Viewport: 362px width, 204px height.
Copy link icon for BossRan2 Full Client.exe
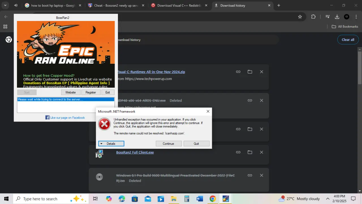[x=238, y=152]
